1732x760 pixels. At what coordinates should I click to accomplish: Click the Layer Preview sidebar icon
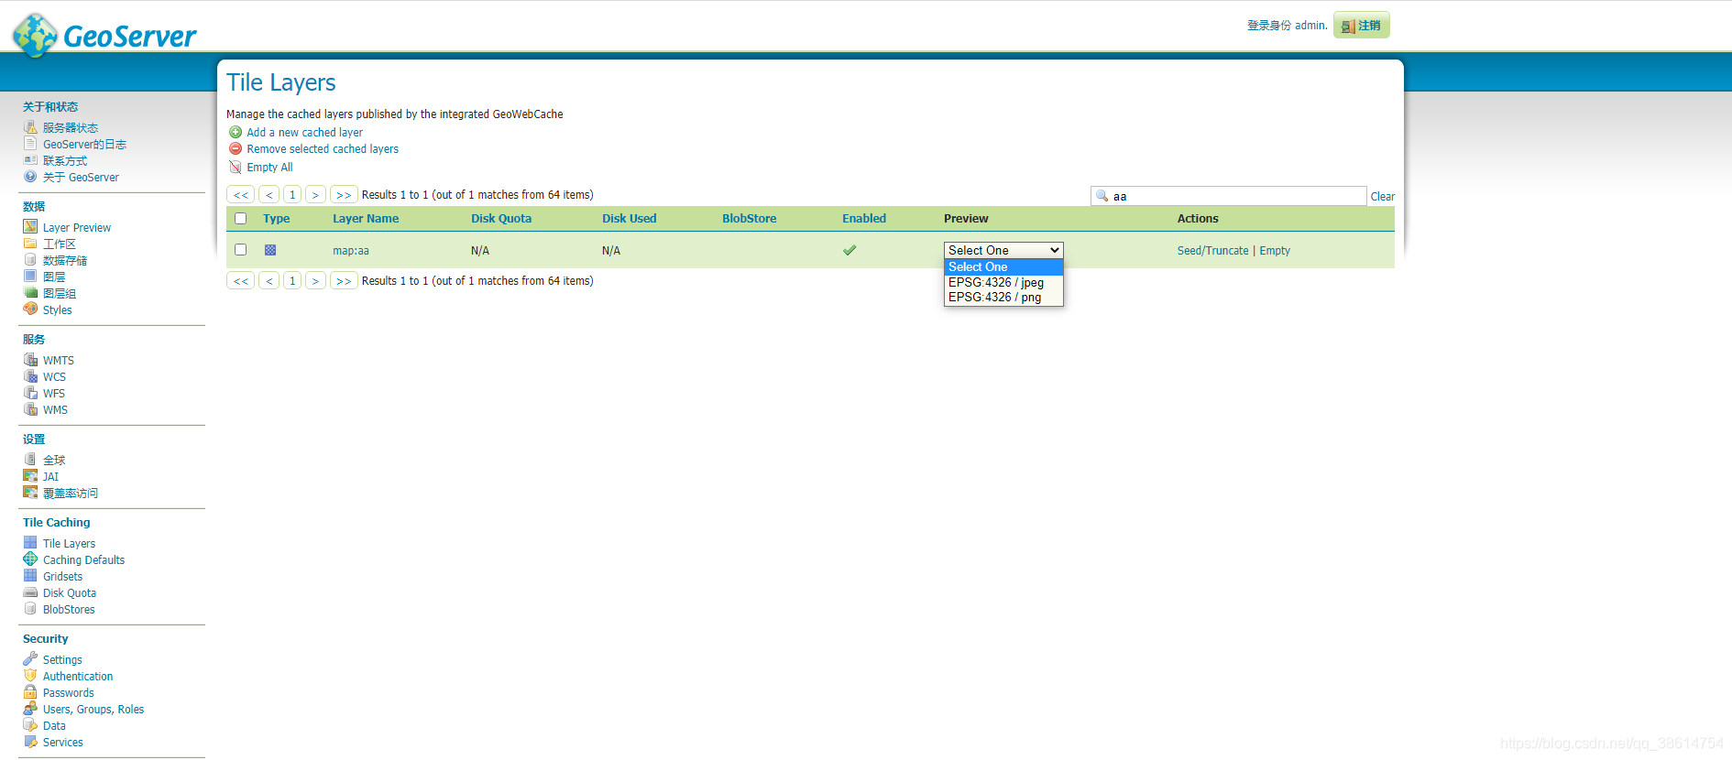pos(30,226)
